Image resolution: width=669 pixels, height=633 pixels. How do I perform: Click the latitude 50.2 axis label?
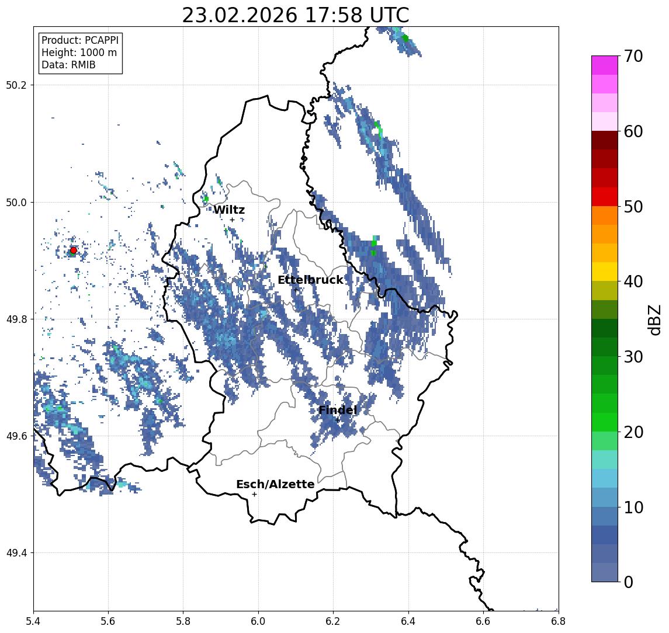pos(16,85)
